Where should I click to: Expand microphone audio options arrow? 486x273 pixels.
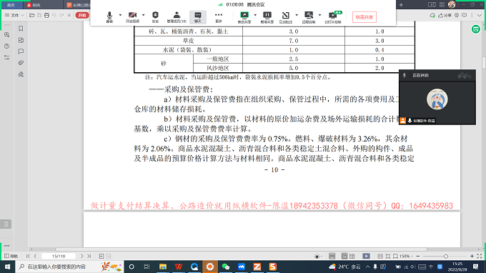120,15
